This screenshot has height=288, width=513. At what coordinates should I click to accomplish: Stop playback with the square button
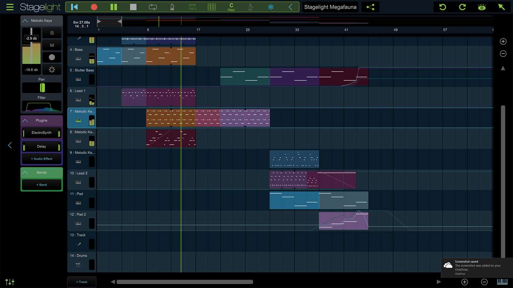133,7
